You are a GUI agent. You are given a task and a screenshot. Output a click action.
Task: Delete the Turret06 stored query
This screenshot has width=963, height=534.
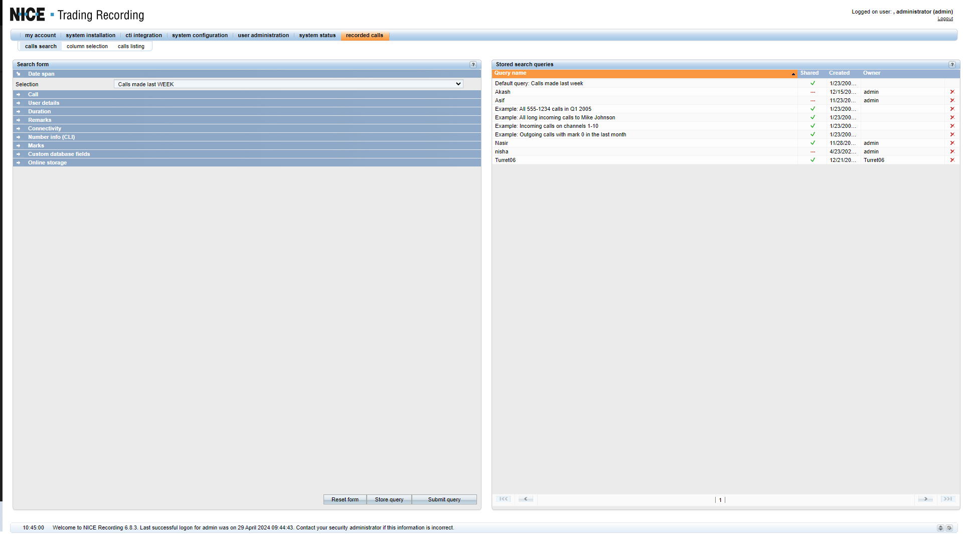[952, 160]
